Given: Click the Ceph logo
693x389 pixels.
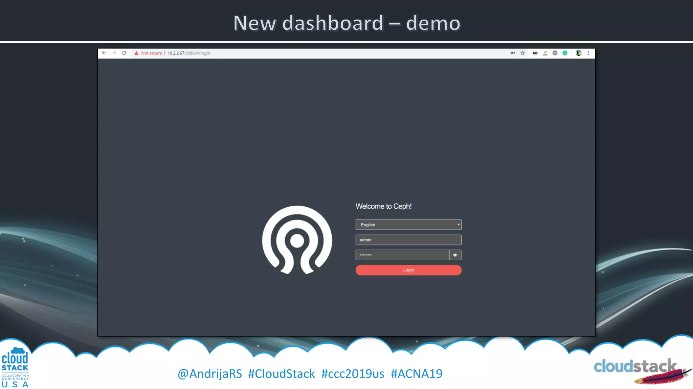Looking at the screenshot, I should click(x=297, y=240).
